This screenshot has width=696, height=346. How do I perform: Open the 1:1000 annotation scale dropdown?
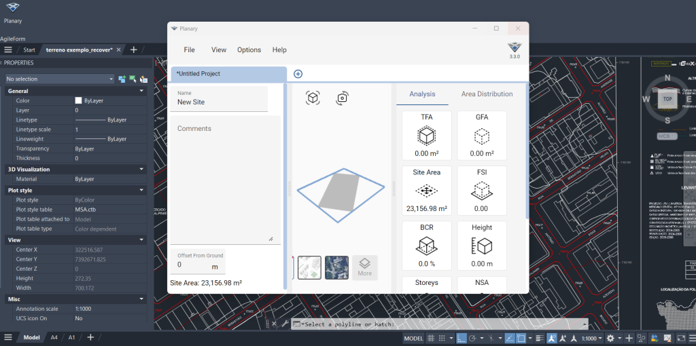(592, 339)
